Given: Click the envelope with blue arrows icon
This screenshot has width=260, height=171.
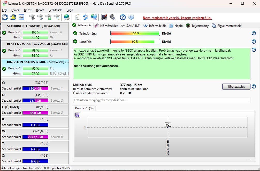Looking at the screenshot, I should click(85, 17).
